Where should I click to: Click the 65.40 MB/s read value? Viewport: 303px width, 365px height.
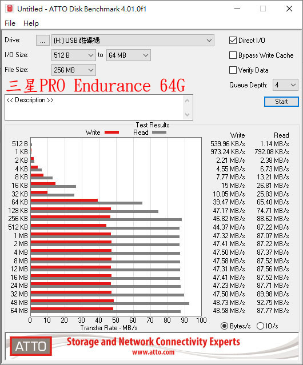(273, 202)
